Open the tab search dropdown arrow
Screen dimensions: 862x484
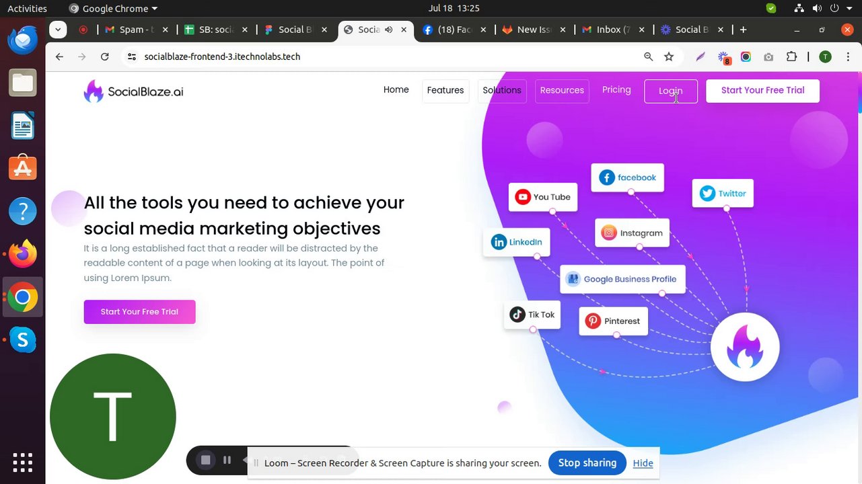[x=58, y=30]
